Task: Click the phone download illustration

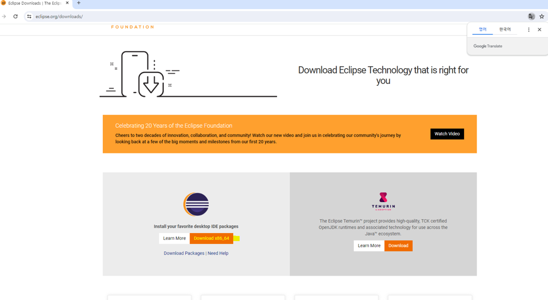Action: pos(188,74)
